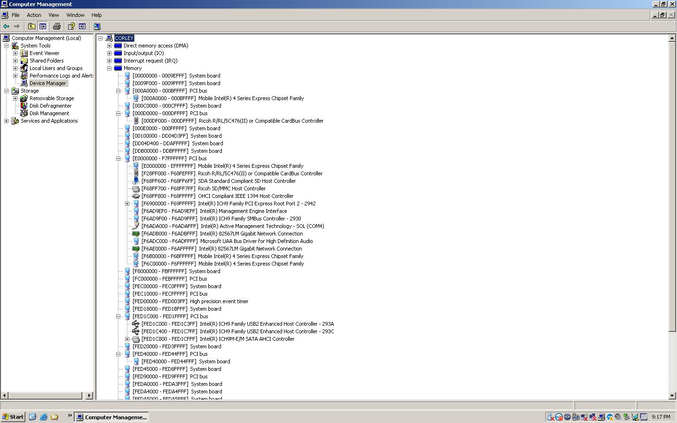Expand the Services and Applications node
The image size is (677, 423).
point(6,121)
